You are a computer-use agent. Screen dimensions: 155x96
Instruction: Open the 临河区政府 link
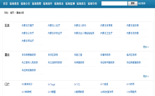(x=132, y=55)
